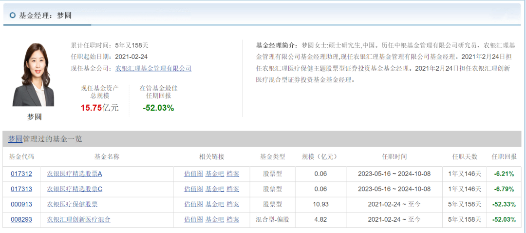
Task: Click the 相关链接 column header
Action: pos(212,157)
